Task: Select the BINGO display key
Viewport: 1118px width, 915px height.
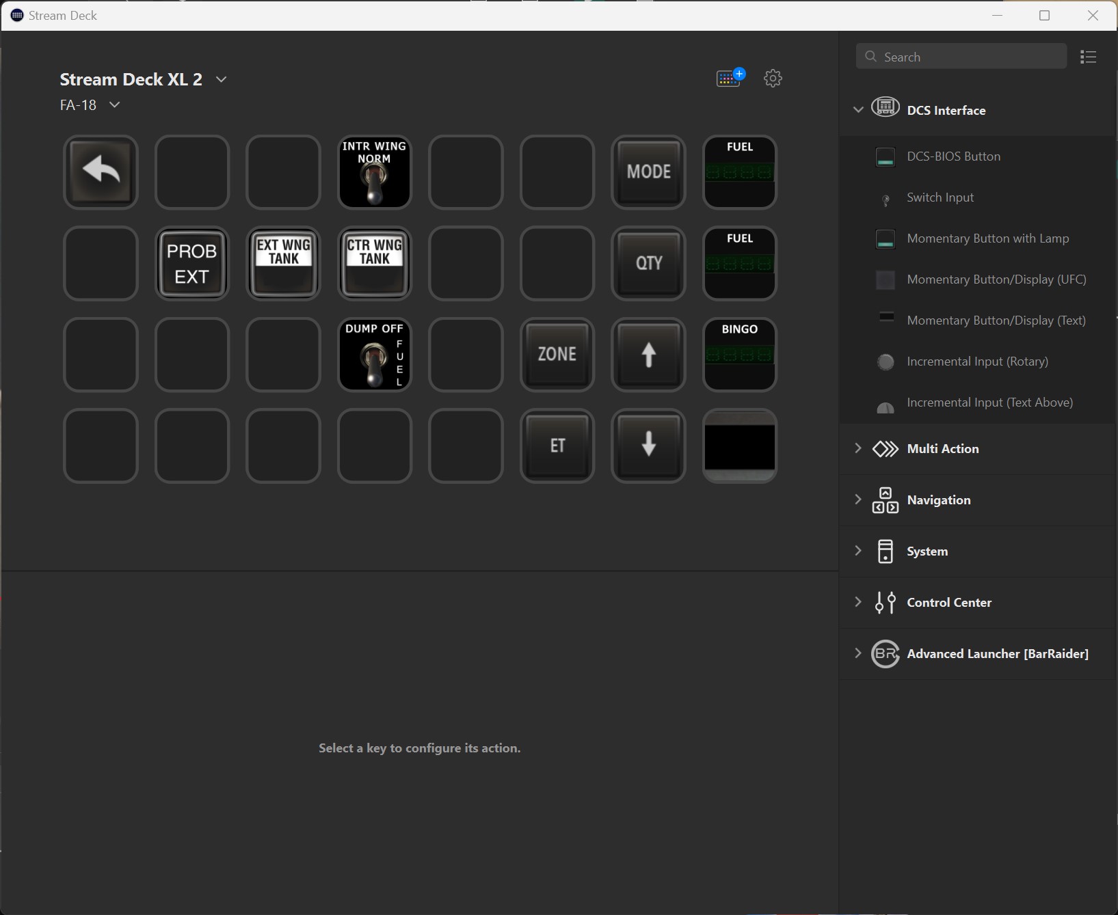Action: tap(739, 355)
